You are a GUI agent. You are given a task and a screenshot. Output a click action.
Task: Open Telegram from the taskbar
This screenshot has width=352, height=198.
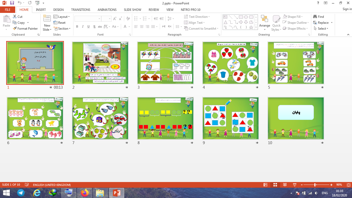(21, 193)
